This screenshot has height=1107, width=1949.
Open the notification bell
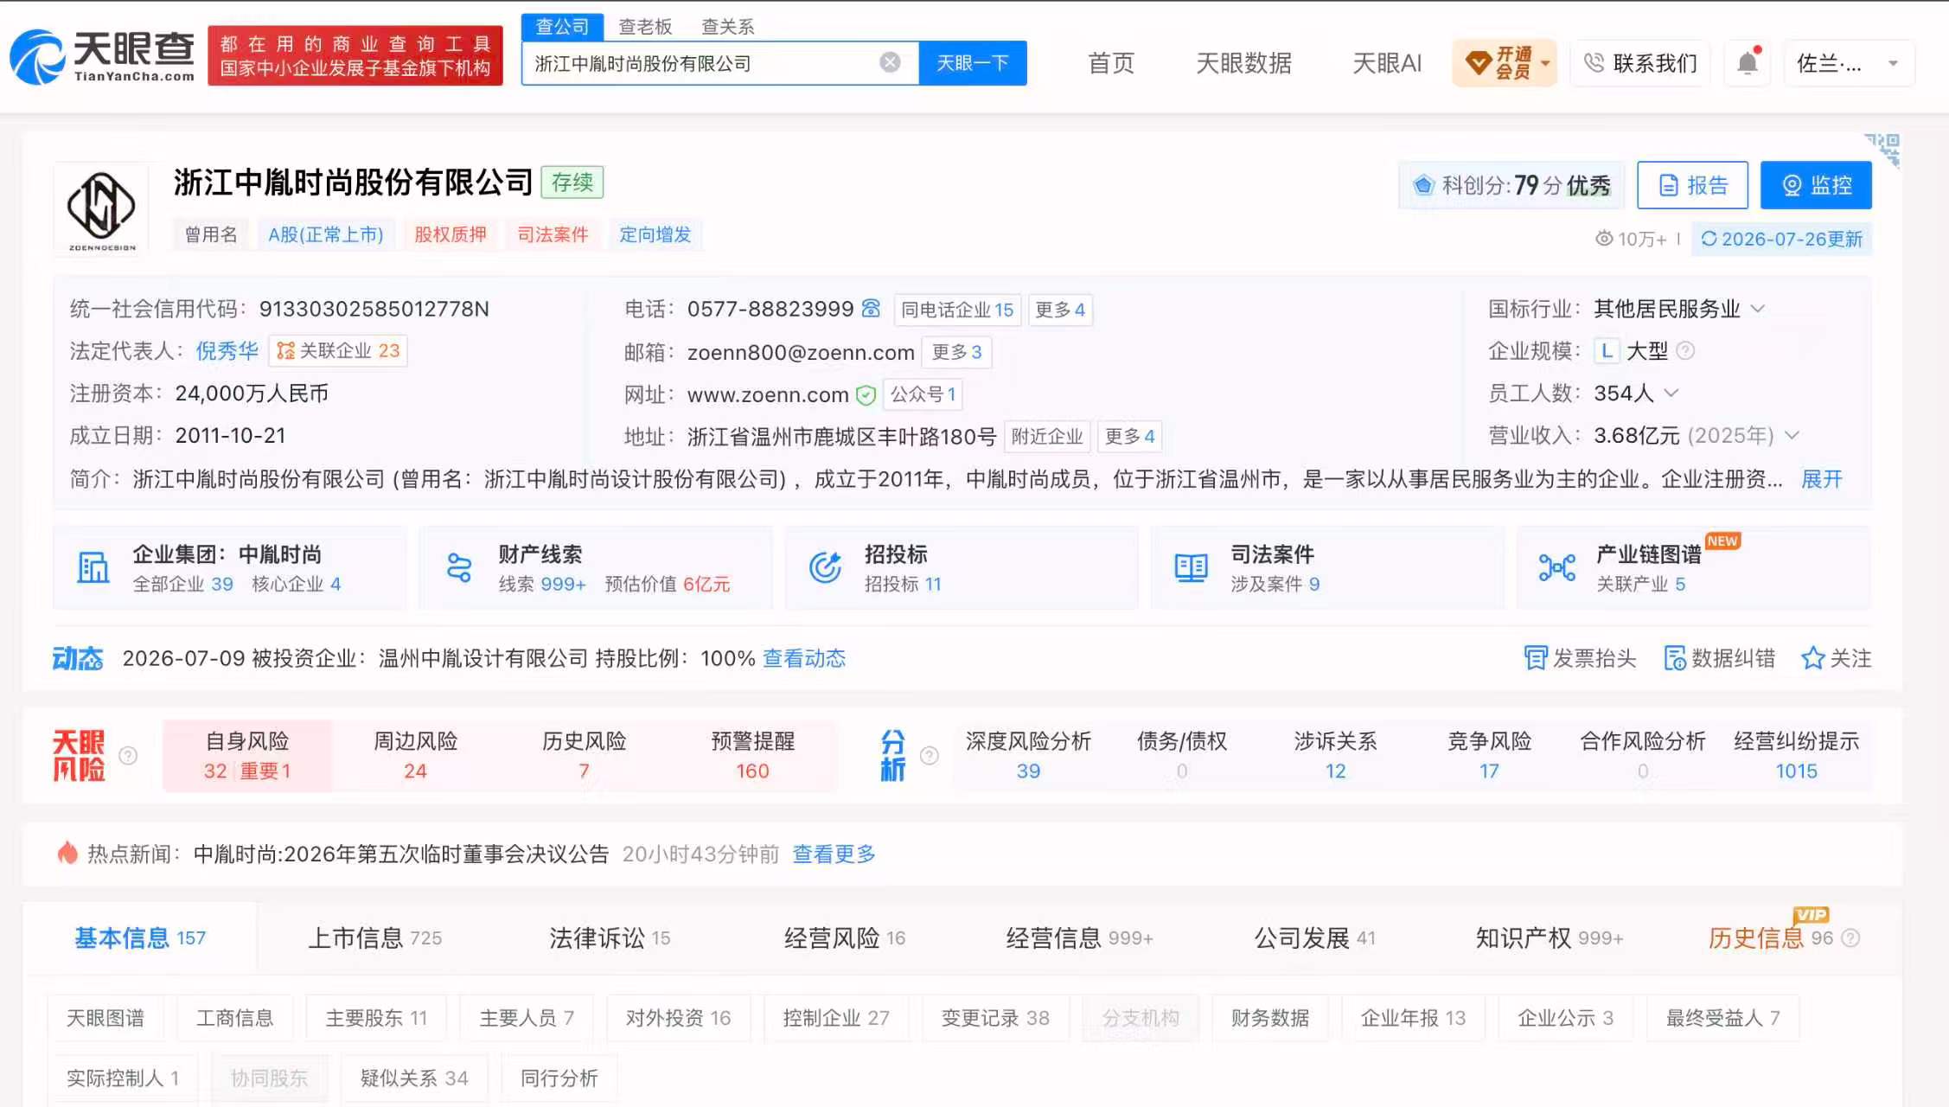(1748, 62)
